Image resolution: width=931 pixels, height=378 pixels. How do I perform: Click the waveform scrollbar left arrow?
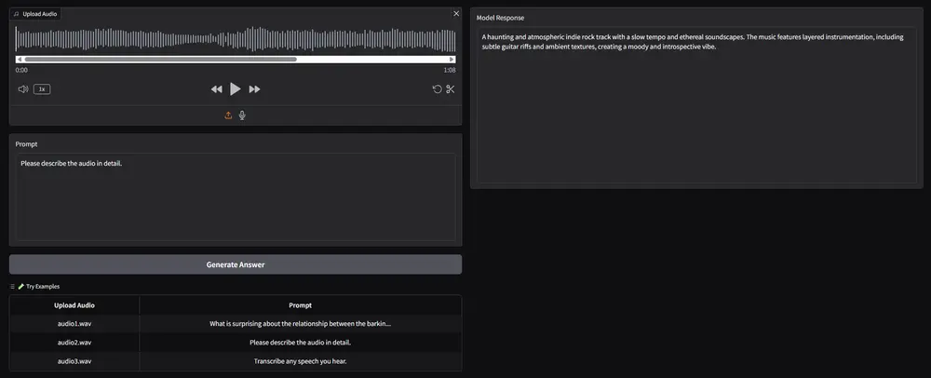click(x=20, y=59)
